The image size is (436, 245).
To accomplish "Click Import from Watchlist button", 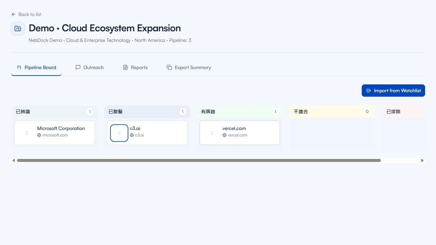I will point(393,91).
